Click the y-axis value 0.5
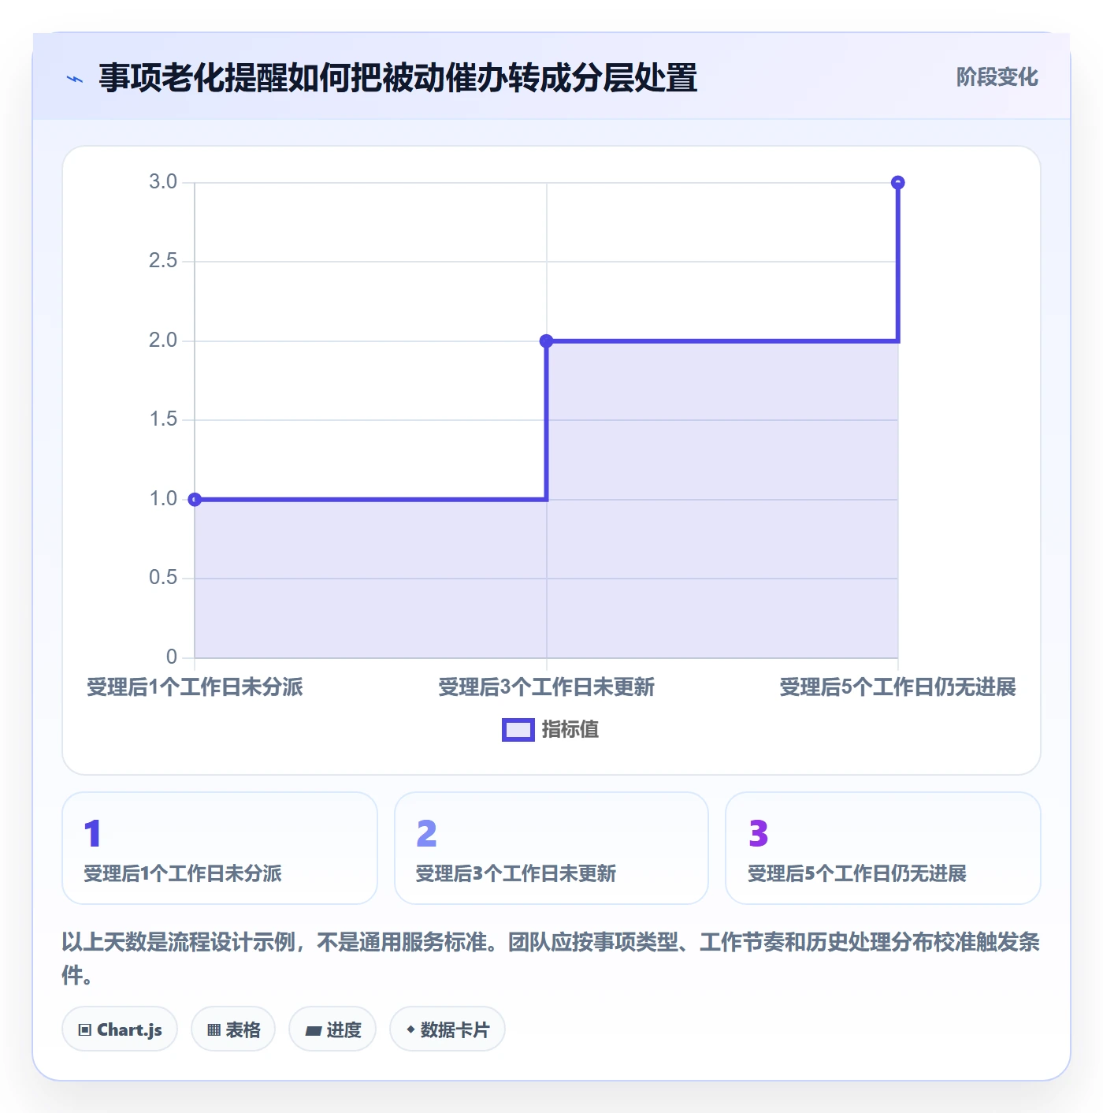This screenshot has width=1103, height=1113. pyautogui.click(x=163, y=578)
